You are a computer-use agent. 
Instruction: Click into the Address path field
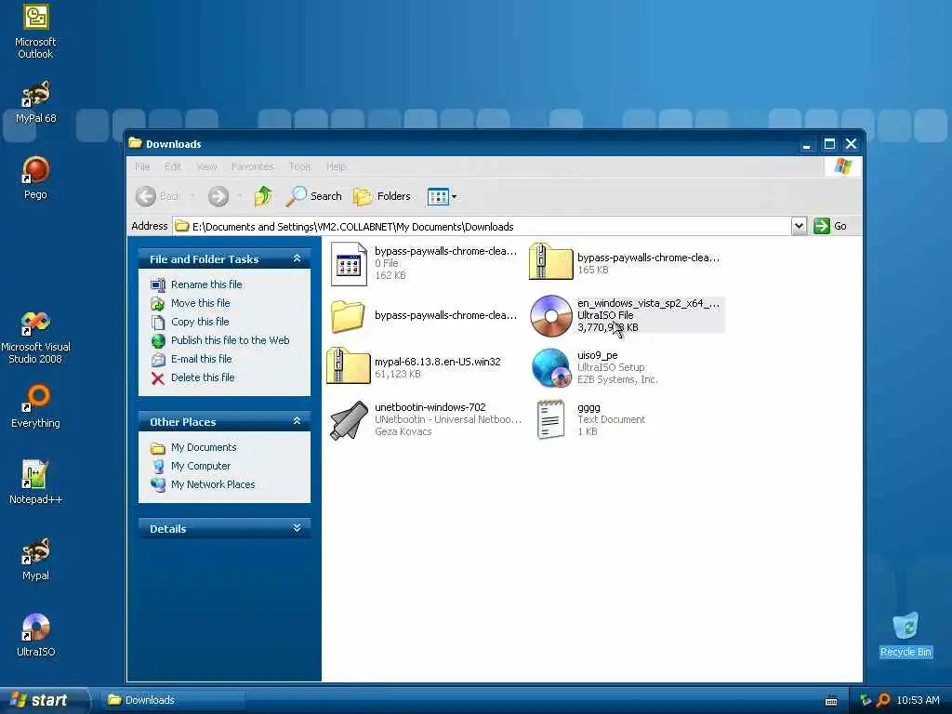[x=482, y=227]
